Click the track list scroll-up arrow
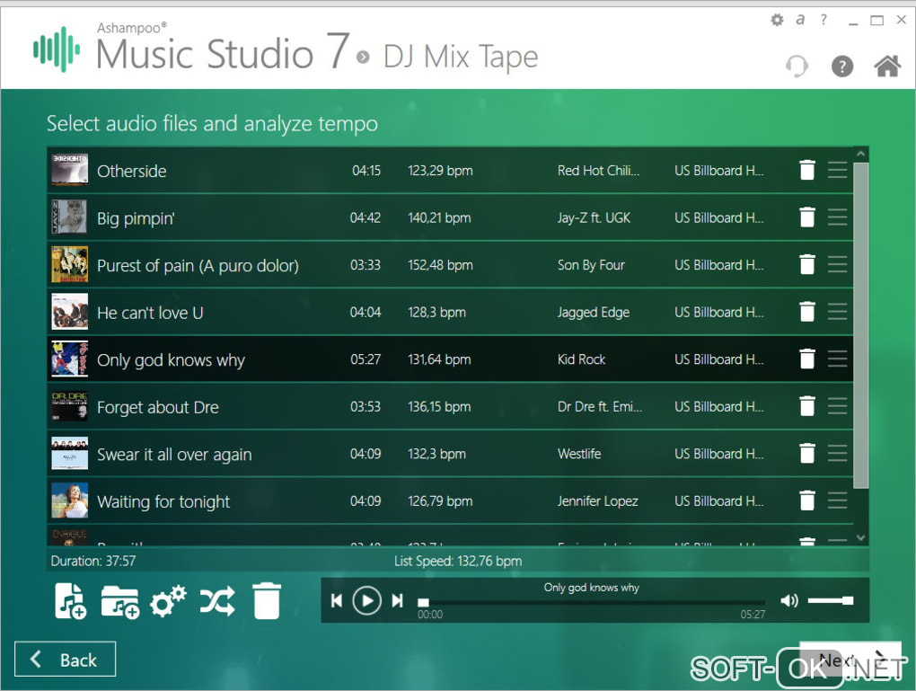Screen dimensions: 916x691 coord(860,154)
